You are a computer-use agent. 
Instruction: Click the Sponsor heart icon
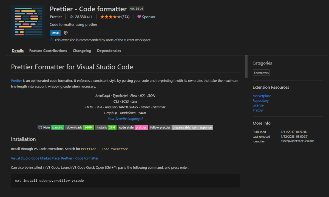point(139,17)
